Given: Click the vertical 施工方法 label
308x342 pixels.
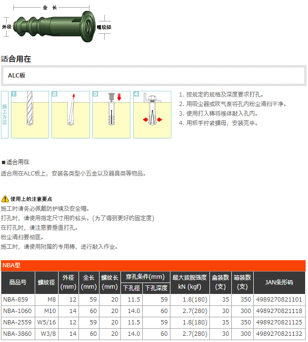Looking at the screenshot, I should pyautogui.click(x=5, y=115).
